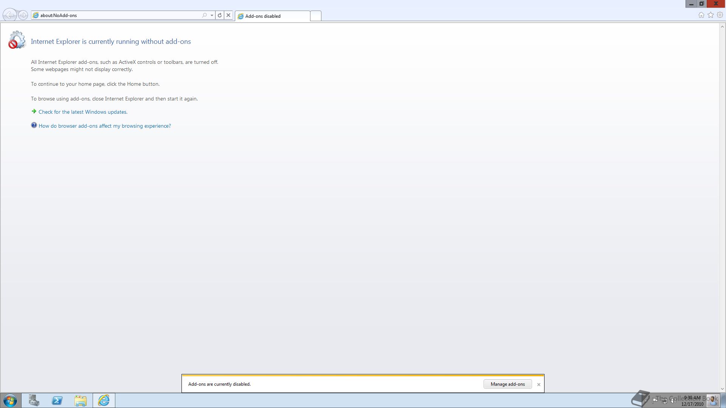This screenshot has height=408, width=726.
Task: Stop loading with the X button beside refresh
Action: pos(228,15)
